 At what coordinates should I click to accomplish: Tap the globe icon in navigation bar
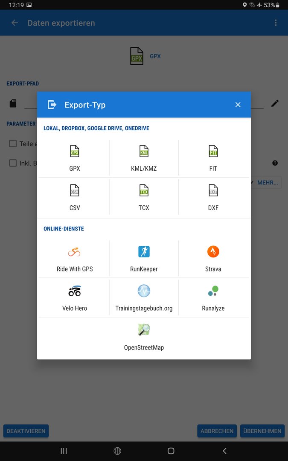point(117,451)
